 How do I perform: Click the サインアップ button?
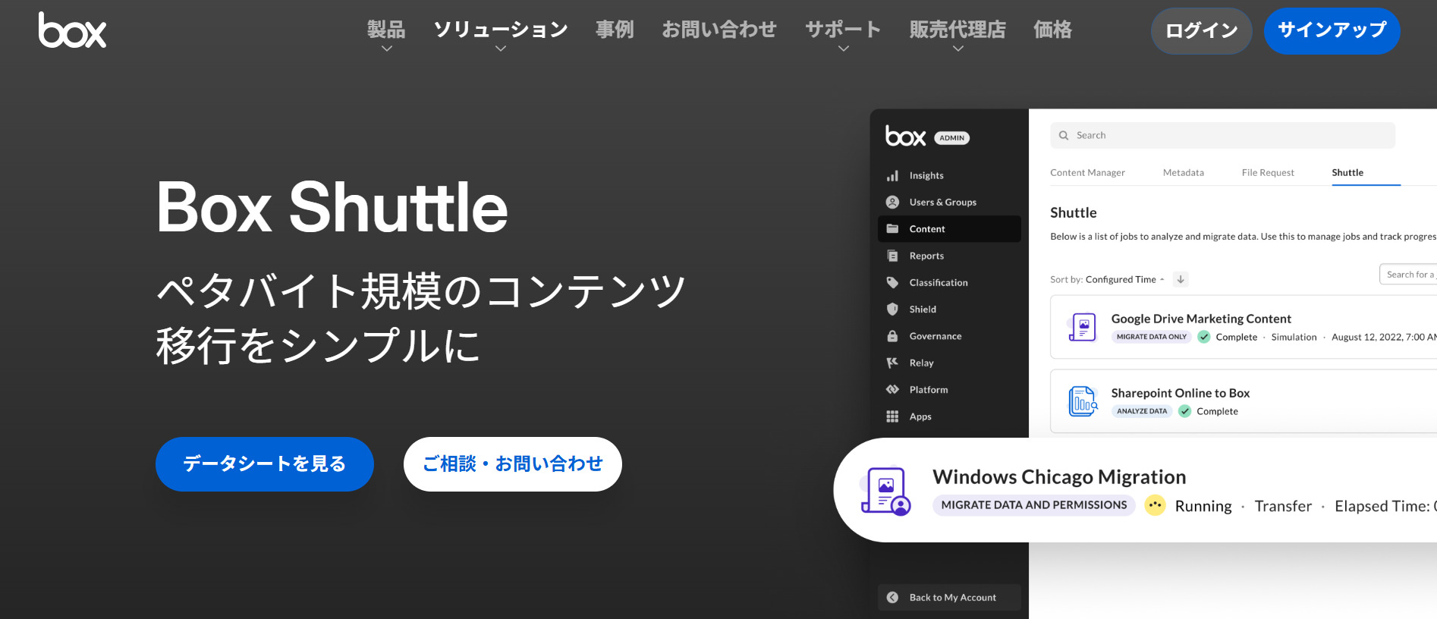point(1332,31)
